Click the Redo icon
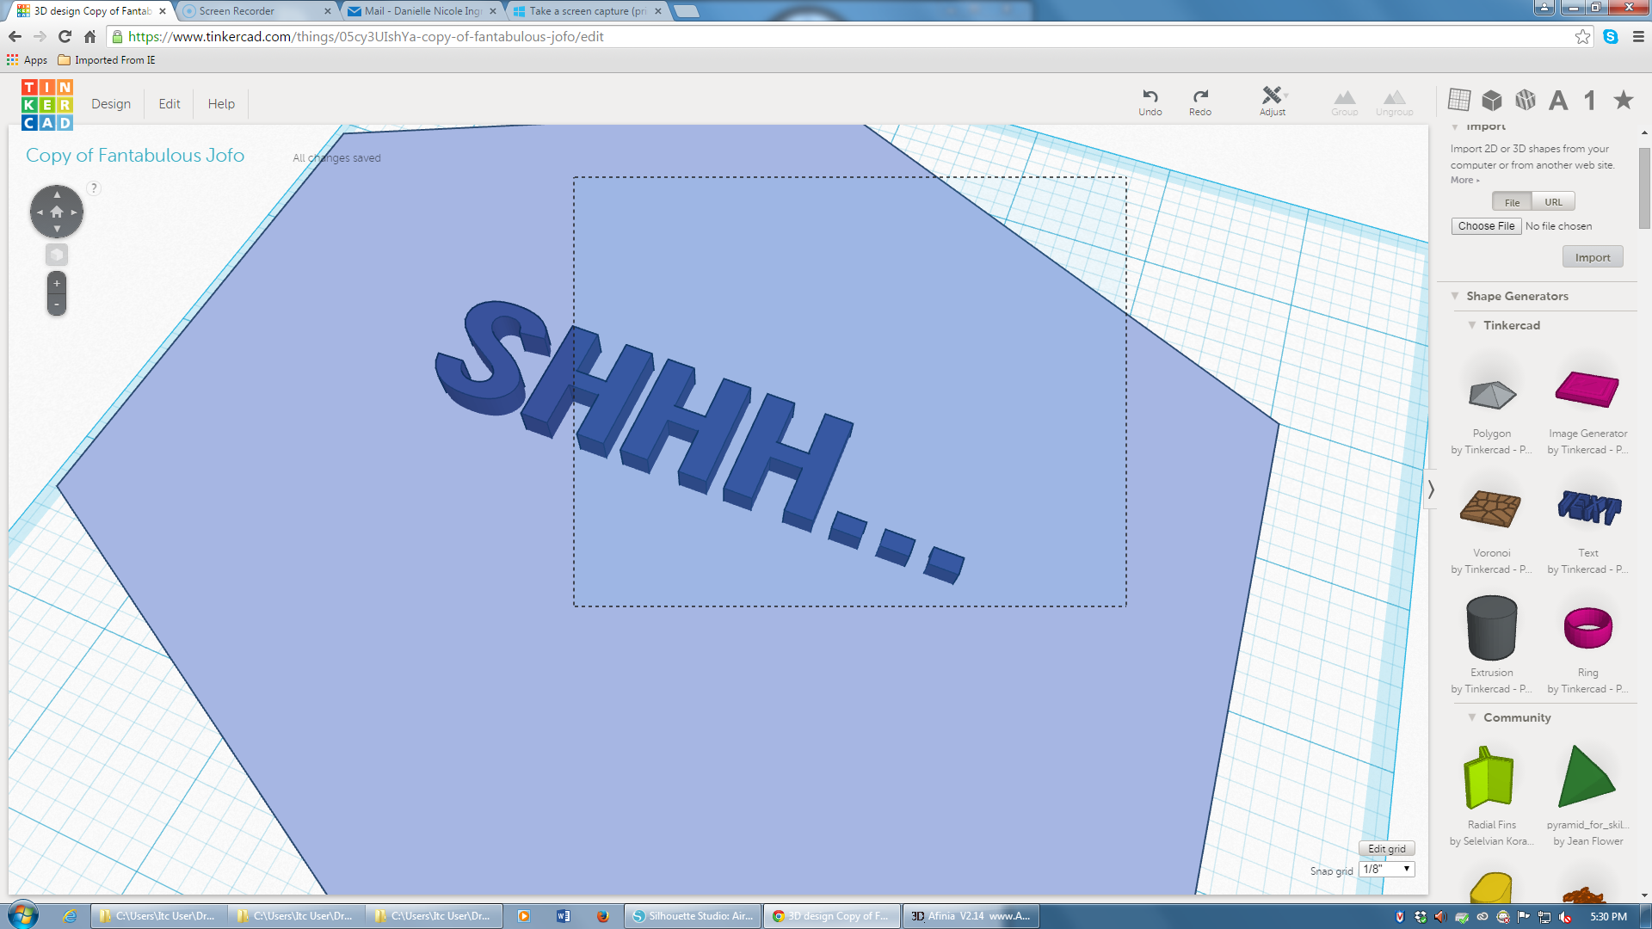 (1200, 101)
